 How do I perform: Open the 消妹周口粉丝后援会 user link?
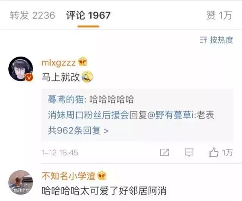[x=88, y=115]
